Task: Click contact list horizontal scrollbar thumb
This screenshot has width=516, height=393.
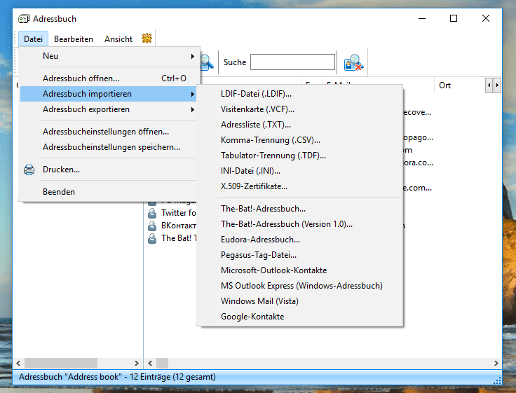Action: click(x=162, y=363)
